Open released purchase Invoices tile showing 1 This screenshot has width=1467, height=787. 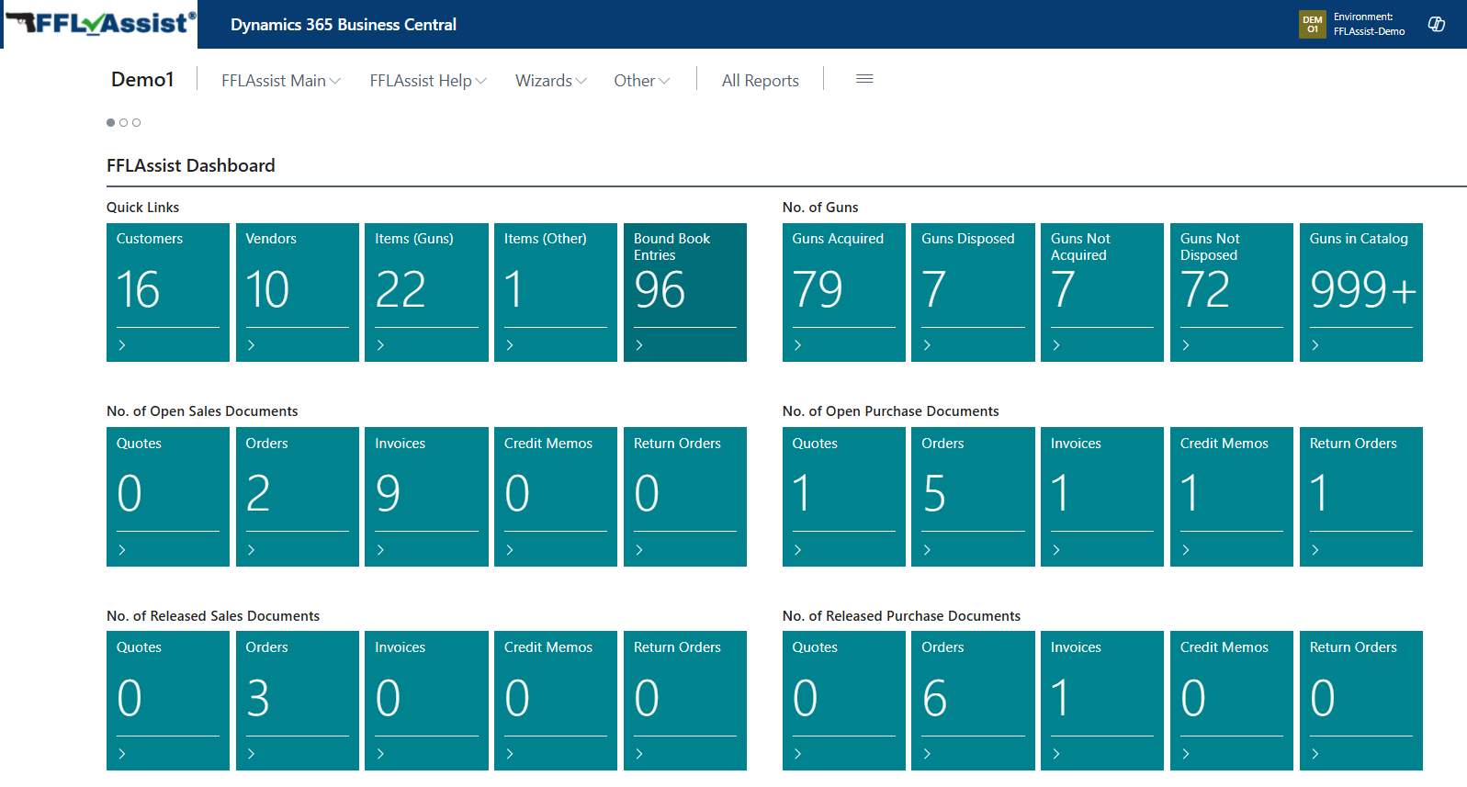[x=1102, y=701]
